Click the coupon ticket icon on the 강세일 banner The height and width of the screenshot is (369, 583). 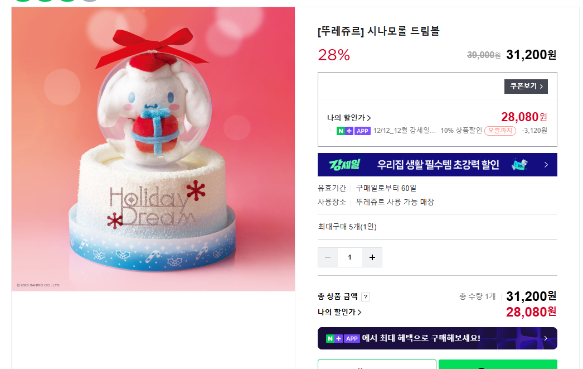tap(520, 165)
